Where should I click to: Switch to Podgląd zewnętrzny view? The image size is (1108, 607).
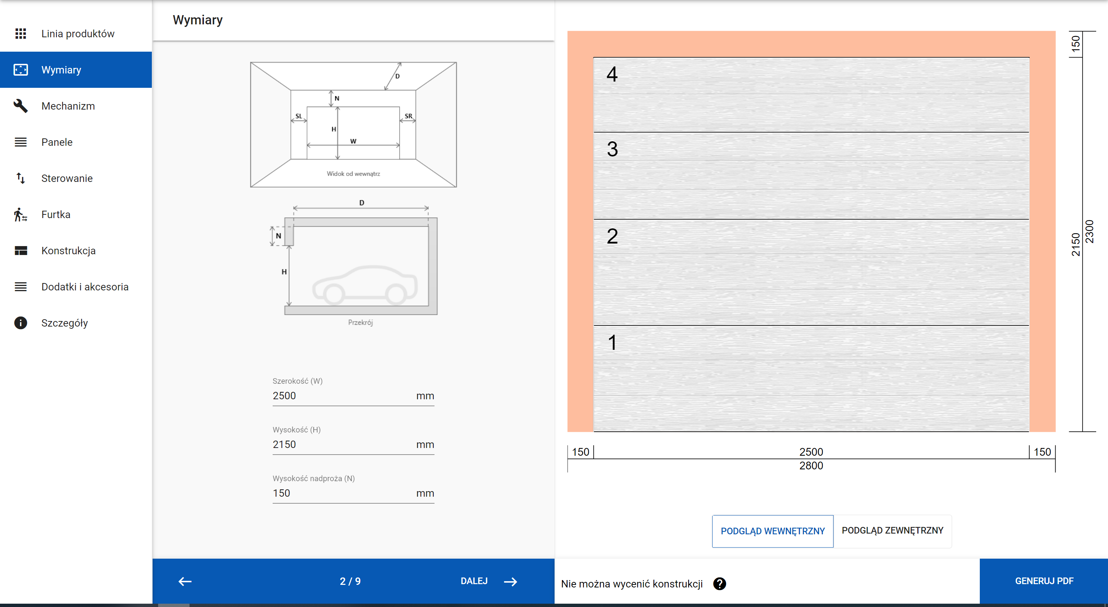pyautogui.click(x=893, y=531)
